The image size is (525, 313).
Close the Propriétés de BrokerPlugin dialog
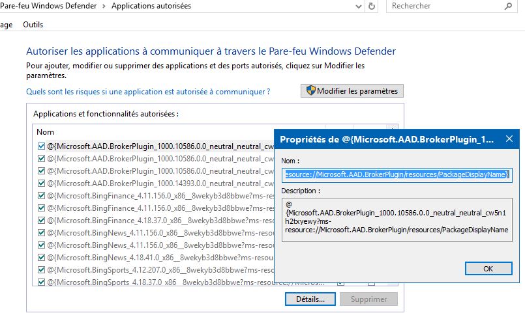(x=509, y=139)
